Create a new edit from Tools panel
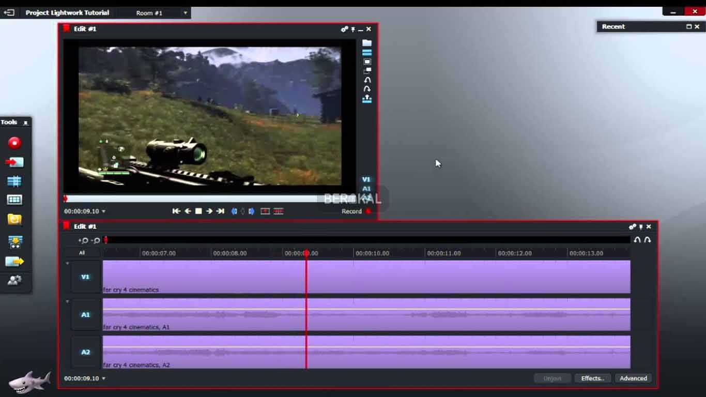This screenshot has height=397, width=706. 14,181
